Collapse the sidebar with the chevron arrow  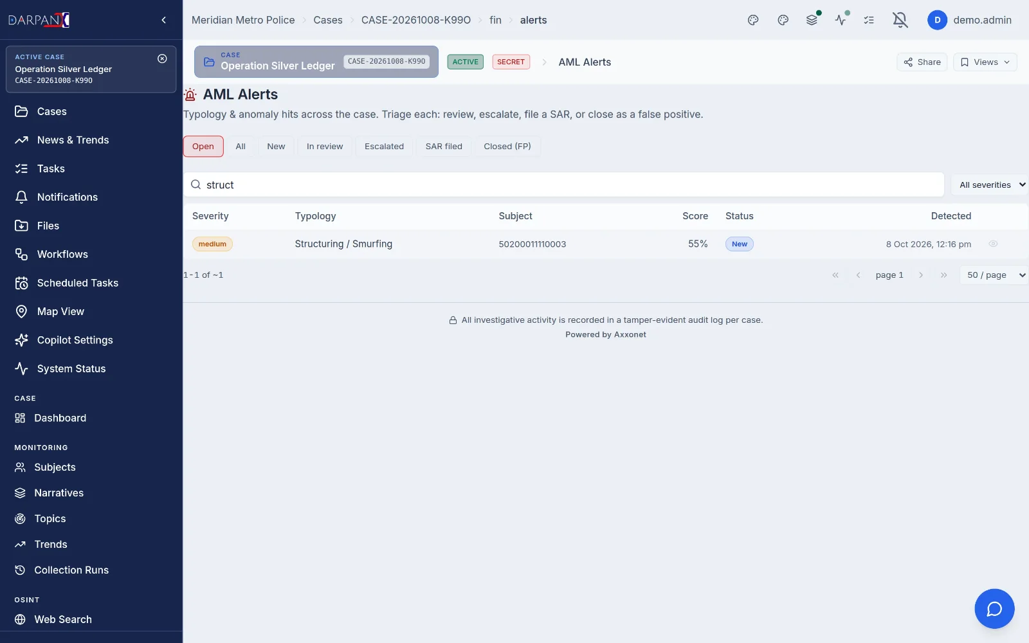(x=164, y=20)
